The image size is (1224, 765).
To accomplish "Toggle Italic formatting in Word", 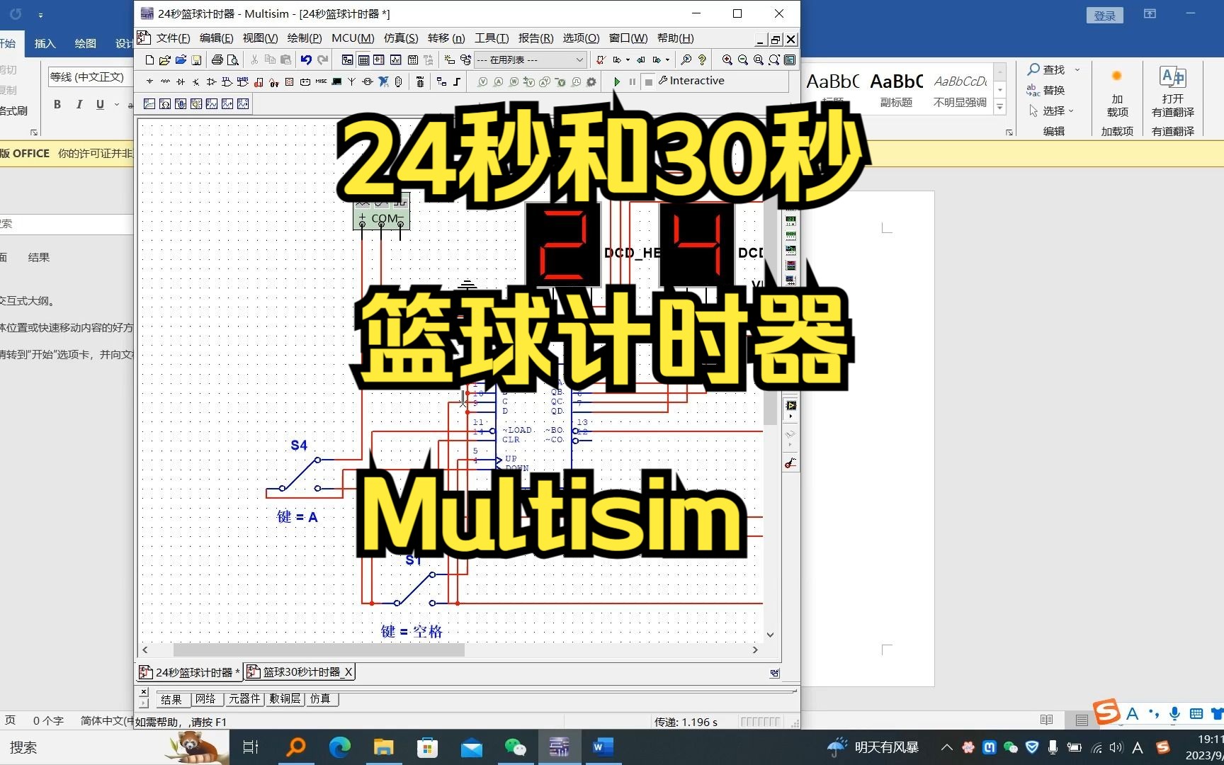I will (79, 105).
